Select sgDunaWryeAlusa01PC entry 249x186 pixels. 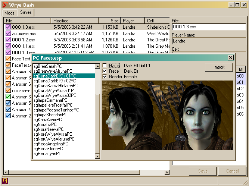64,91
